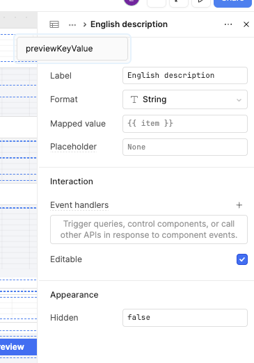
Task: Click the Event handlers label
Action: pyautogui.click(x=79, y=205)
